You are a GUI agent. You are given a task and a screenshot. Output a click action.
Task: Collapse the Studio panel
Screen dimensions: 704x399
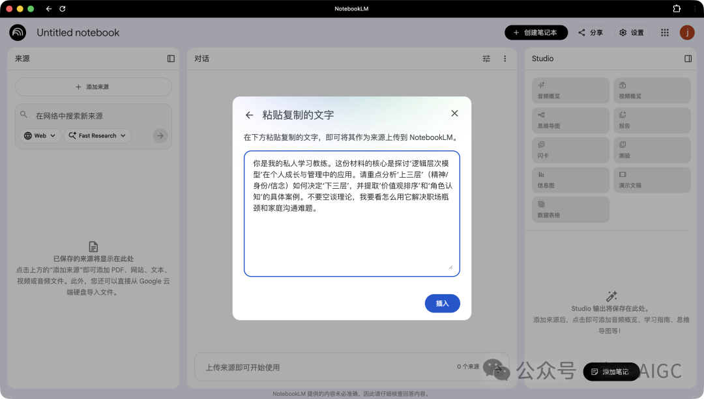688,59
